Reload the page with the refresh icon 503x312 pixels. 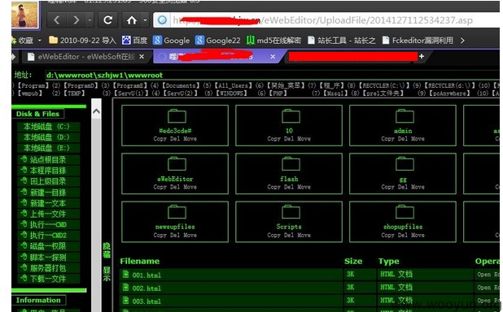(107, 20)
